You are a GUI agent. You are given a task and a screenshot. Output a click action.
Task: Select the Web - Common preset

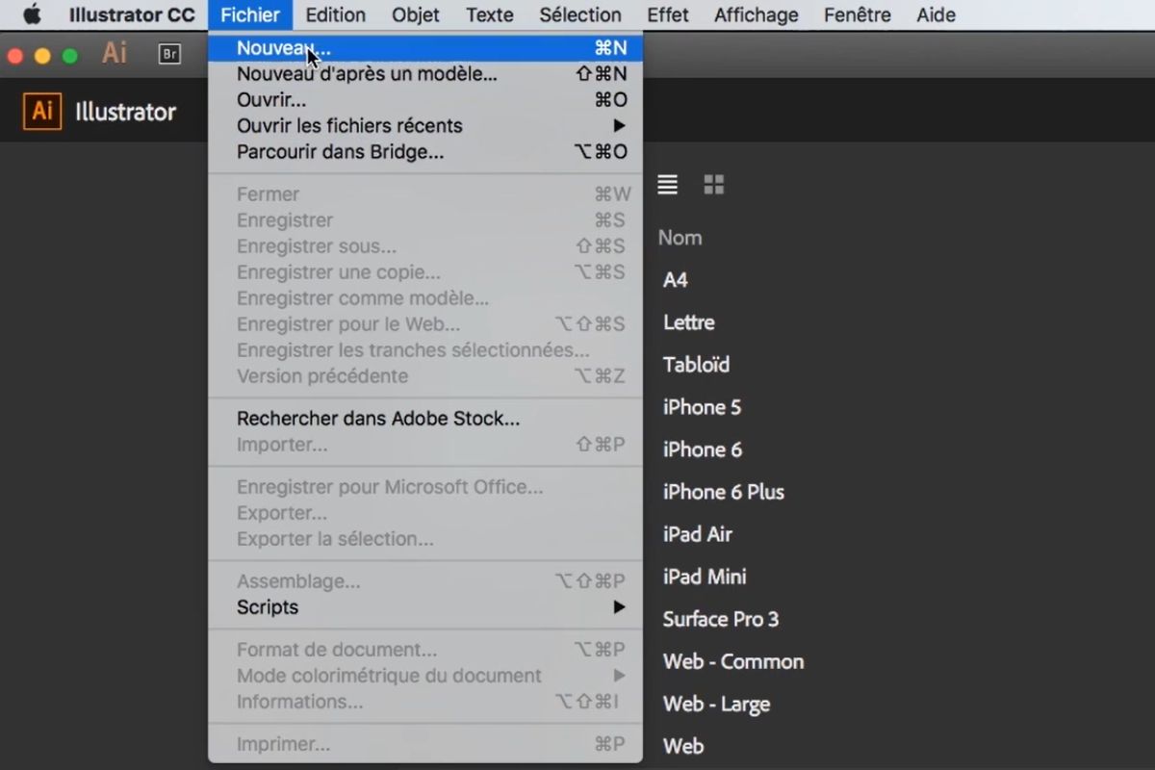(733, 661)
